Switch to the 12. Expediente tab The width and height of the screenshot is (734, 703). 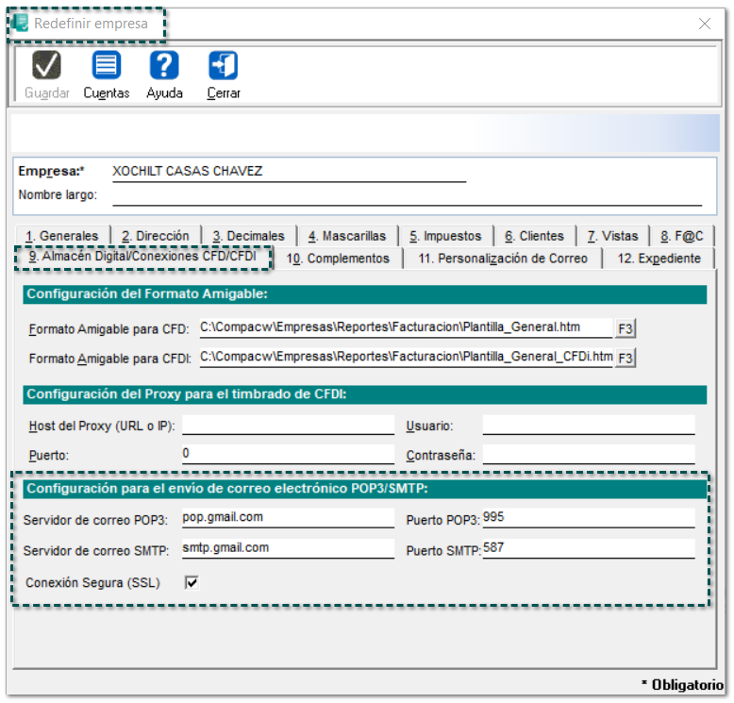pos(659,259)
